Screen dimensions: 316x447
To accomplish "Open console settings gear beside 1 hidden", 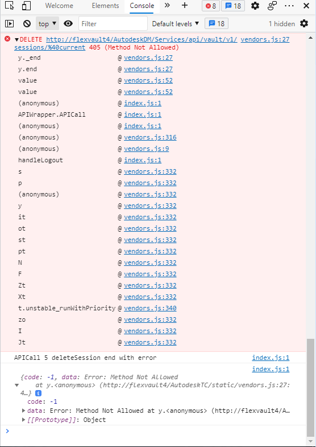I will coord(304,24).
